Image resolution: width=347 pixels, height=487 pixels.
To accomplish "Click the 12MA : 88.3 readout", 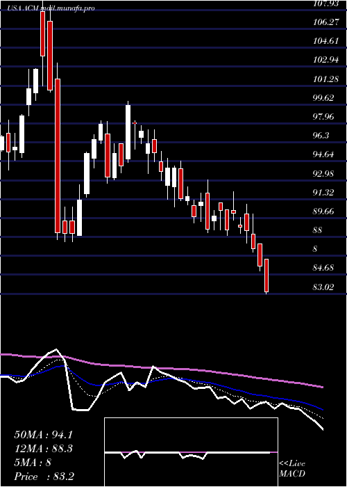I will [43, 449].
